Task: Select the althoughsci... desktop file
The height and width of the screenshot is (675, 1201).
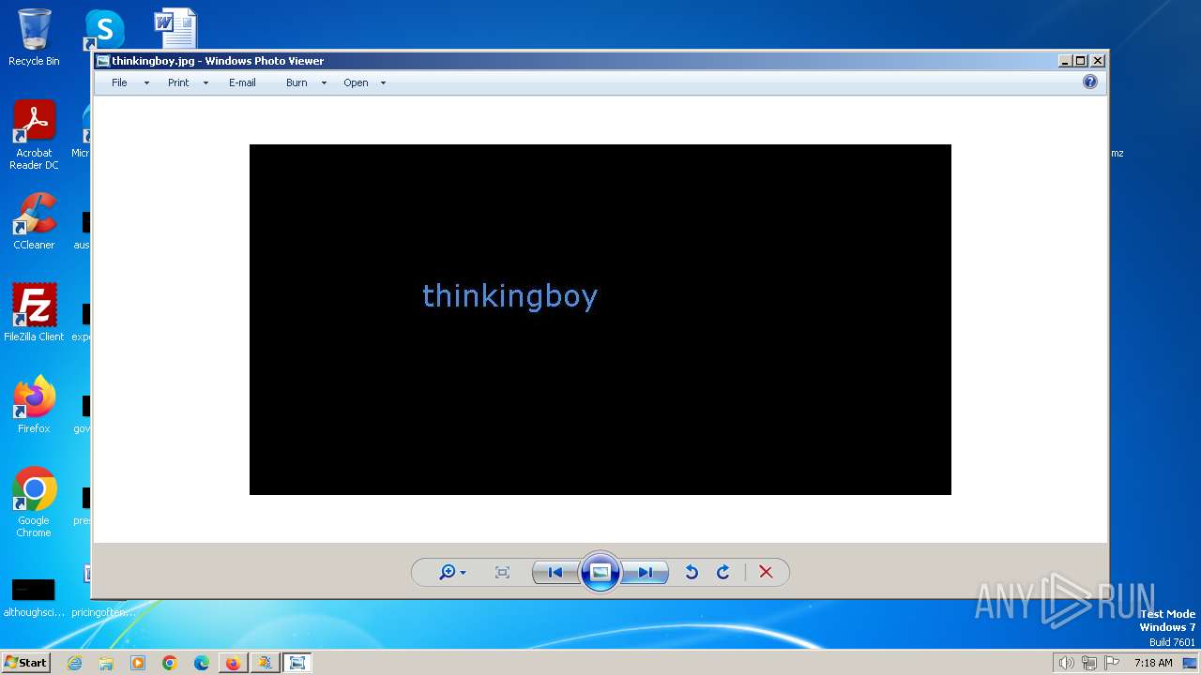Action: tap(34, 597)
